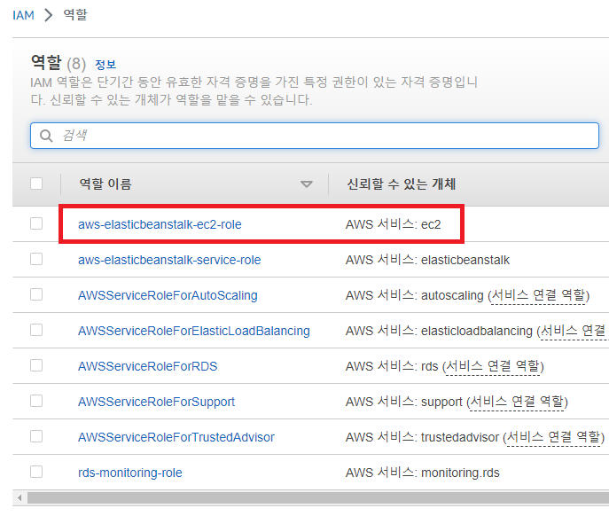The width and height of the screenshot is (609, 516).
Task: Check the AWSServiceRoleForAutoScaling checkbox
Action: tap(36, 294)
